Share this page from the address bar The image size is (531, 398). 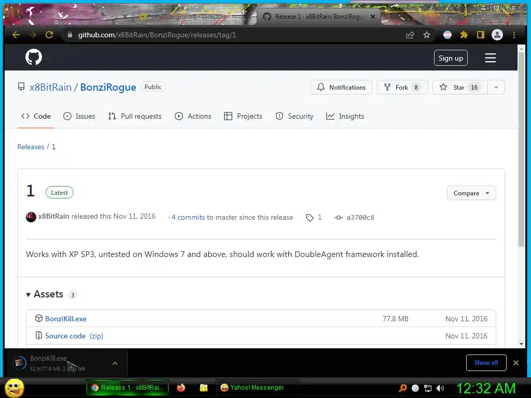click(410, 35)
